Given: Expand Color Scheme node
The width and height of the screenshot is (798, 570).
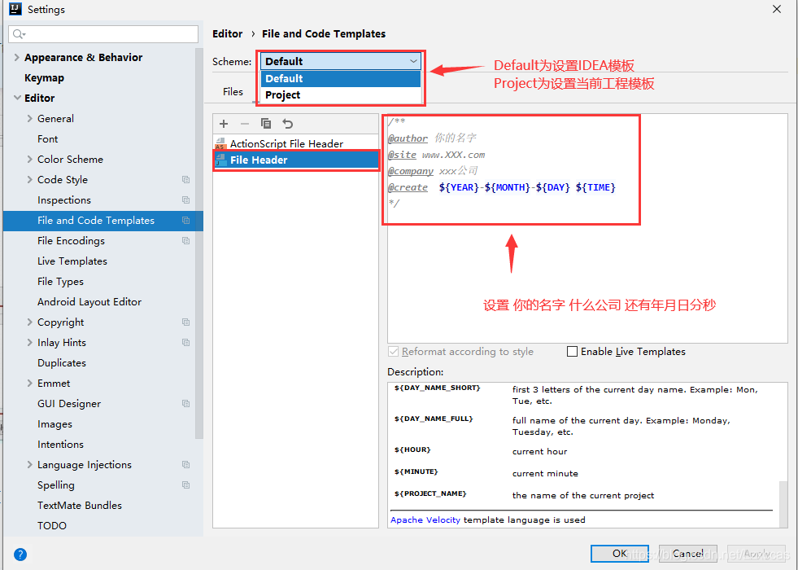Looking at the screenshot, I should pos(29,159).
